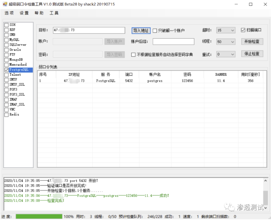
Task: Enable the SSH service checkbox
Action: pyautogui.click(x=7, y=25)
